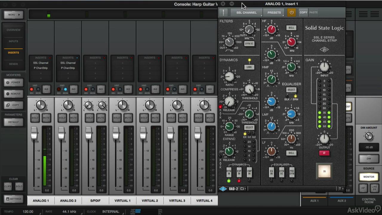
Task: Click the COPY modifier button in sidebar
Action: pyautogui.click(x=13, y=105)
